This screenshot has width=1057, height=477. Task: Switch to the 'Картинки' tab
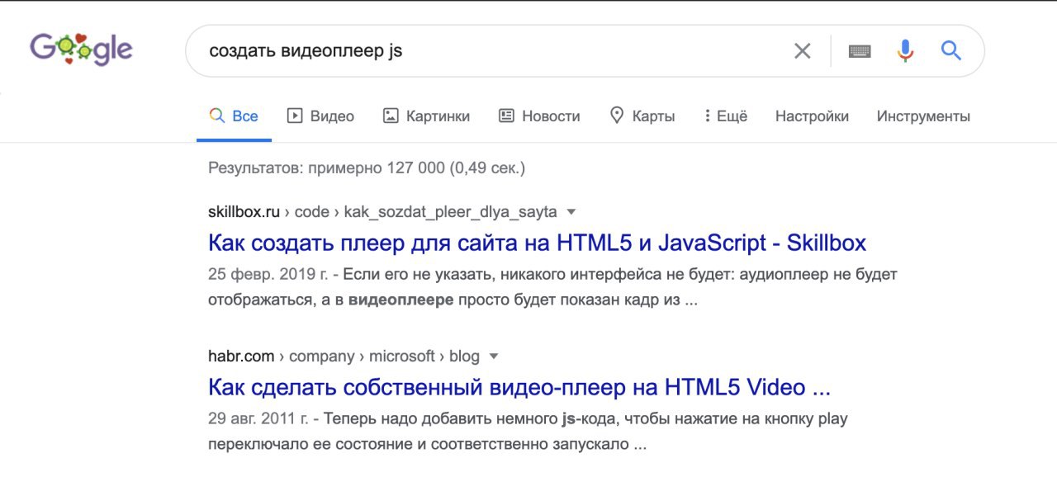click(426, 116)
